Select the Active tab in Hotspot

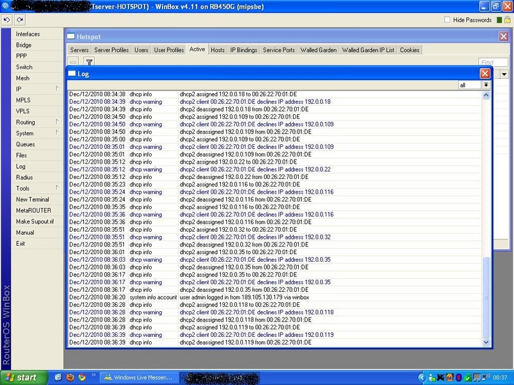(x=197, y=49)
